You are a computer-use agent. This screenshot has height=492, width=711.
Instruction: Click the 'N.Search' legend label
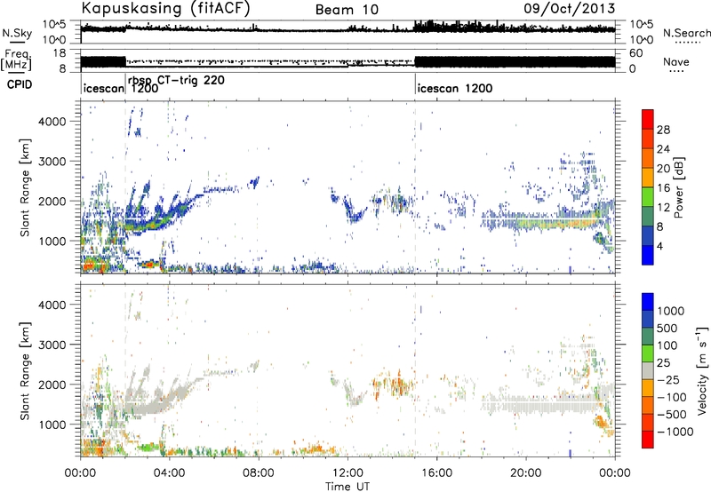pos(687,33)
